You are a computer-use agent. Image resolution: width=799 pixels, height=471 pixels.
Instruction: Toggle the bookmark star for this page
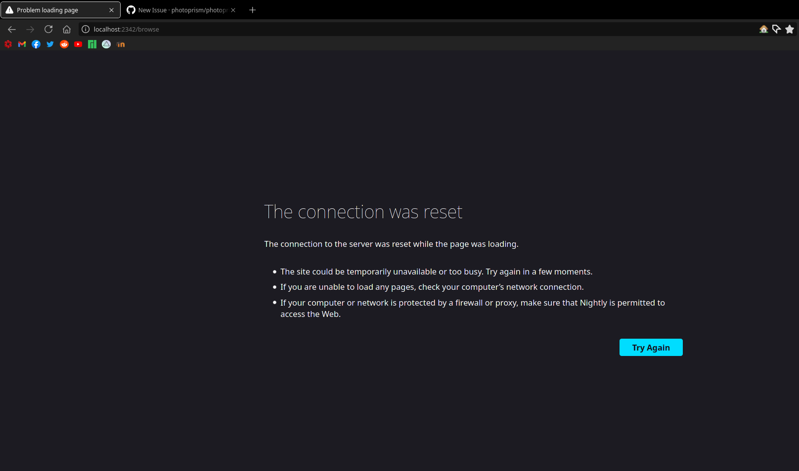(x=789, y=29)
